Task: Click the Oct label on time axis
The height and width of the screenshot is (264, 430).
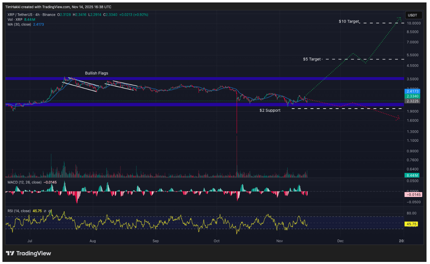Action: click(x=217, y=241)
